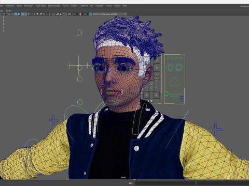
Task: Select the crosshair eye-aim control
Action: [x=79, y=66]
